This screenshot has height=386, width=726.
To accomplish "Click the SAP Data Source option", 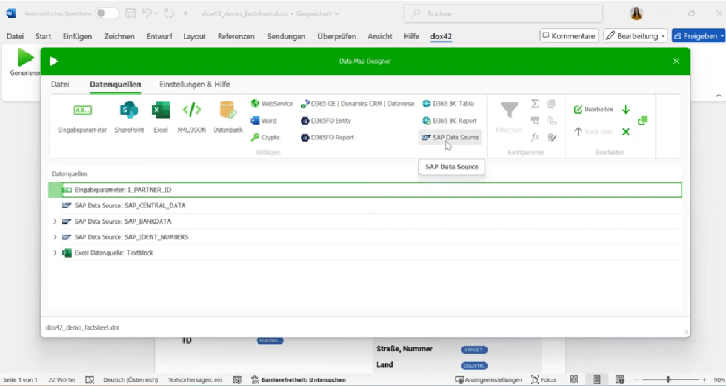I will pyautogui.click(x=450, y=138).
